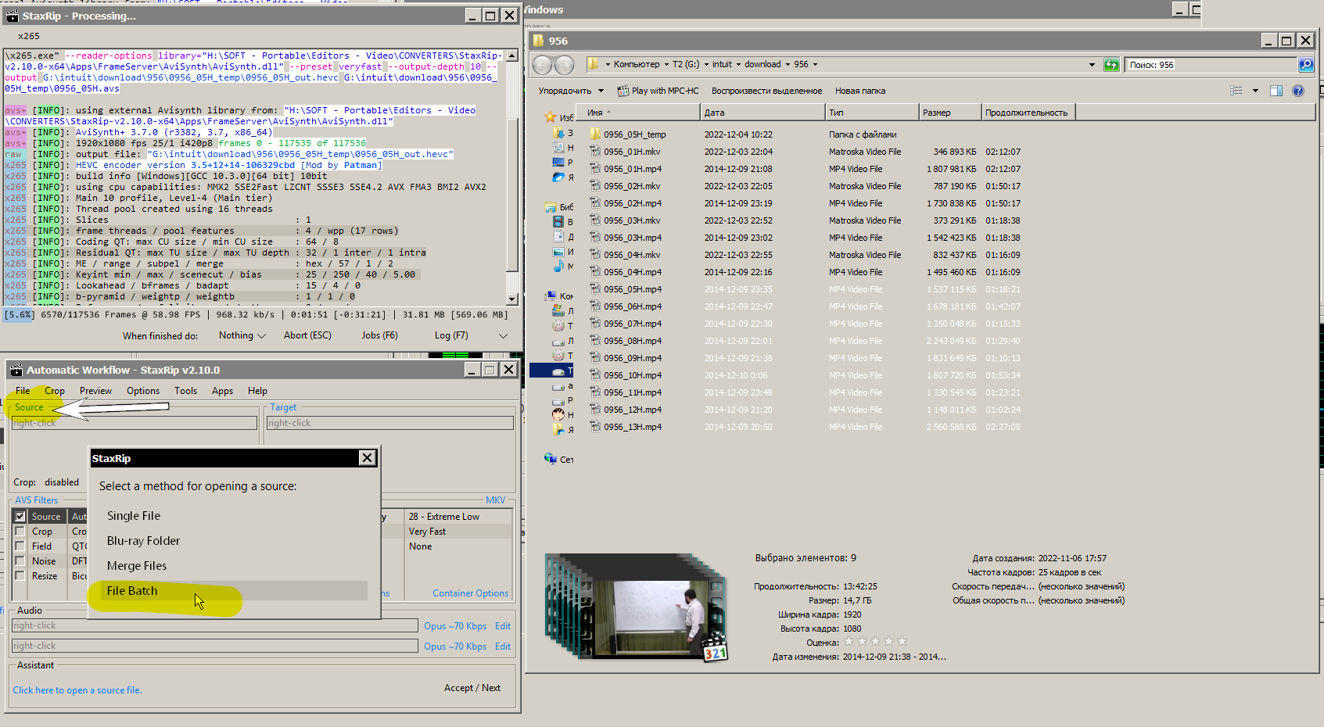Expand the Упорядочить dropdown in Explorer
Image resolution: width=1324 pixels, height=727 pixels.
(571, 91)
